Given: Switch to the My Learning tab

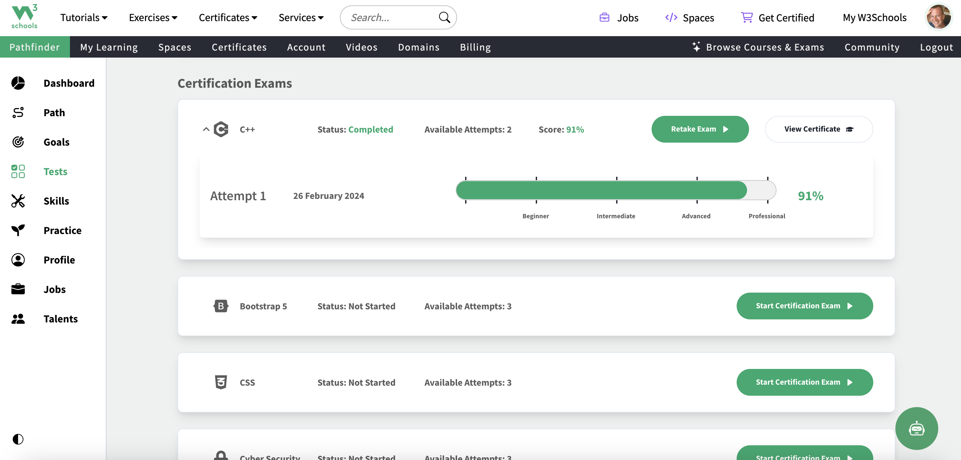Looking at the screenshot, I should 109,47.
